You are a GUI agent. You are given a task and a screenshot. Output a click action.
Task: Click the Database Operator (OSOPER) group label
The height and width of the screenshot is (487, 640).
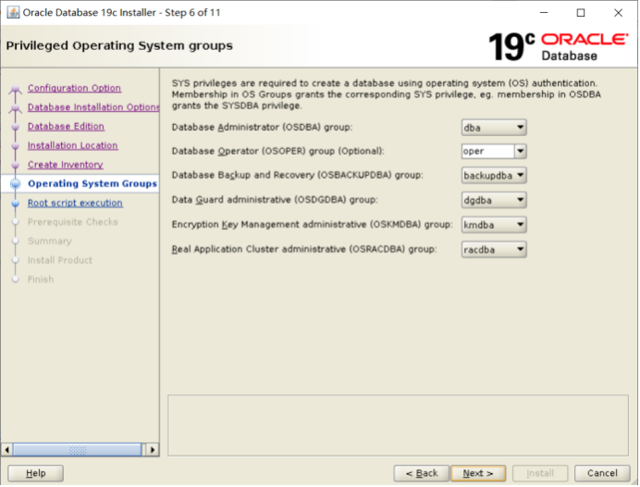tap(278, 151)
